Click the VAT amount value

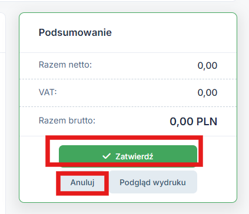pos(207,93)
